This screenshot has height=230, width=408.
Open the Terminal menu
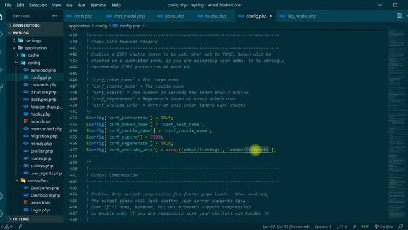coord(98,5)
